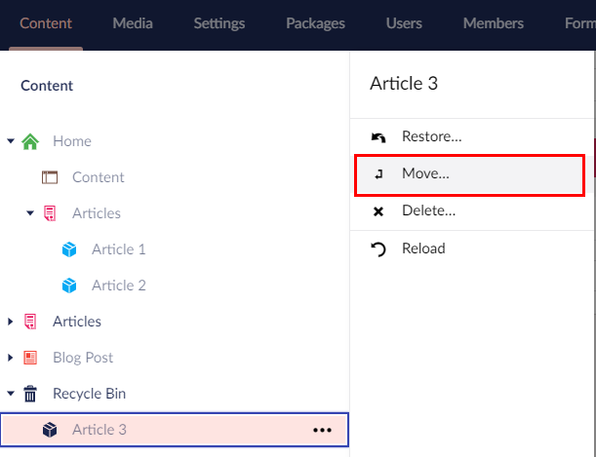The width and height of the screenshot is (596, 457).
Task: Go to the Settings section
Action: 219,23
